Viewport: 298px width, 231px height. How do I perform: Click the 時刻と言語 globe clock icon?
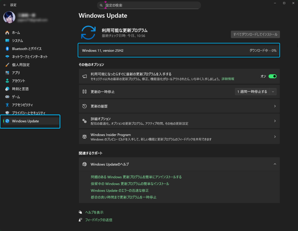[7, 89]
